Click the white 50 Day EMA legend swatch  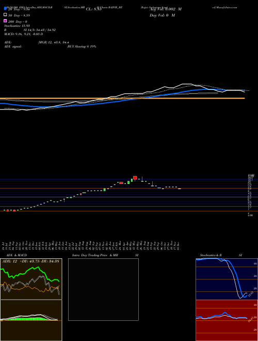pyautogui.click(x=5, y=15)
